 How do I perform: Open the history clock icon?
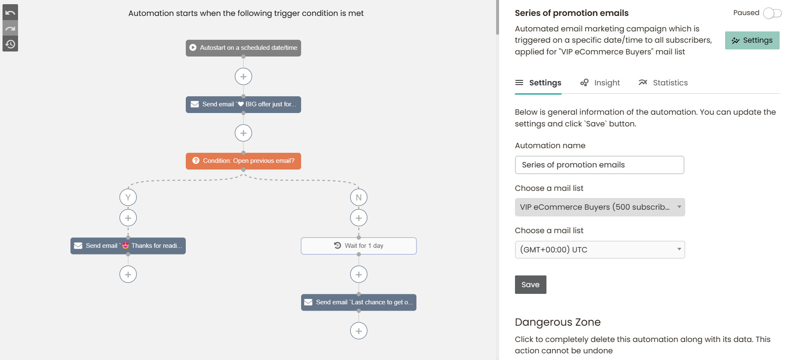[10, 44]
